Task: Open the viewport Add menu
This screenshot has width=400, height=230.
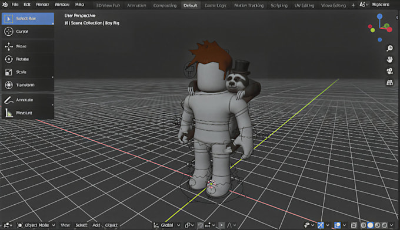Action: 96,225
